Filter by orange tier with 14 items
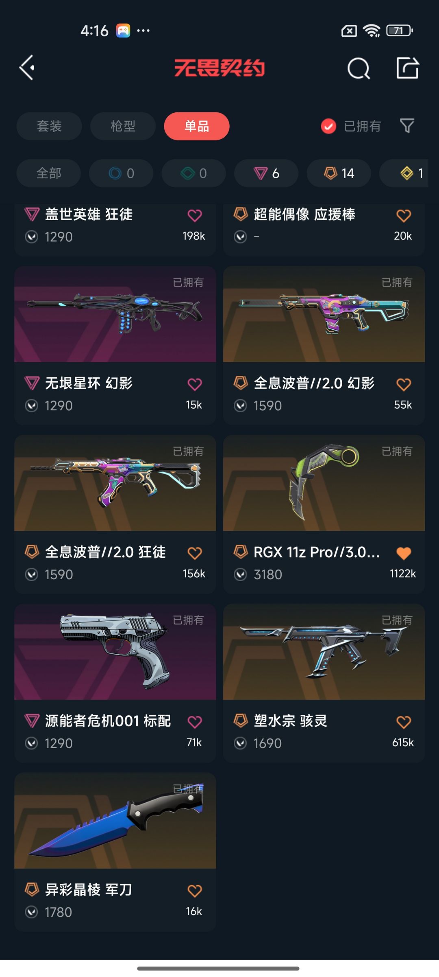Viewport: 439px width, 977px height. [339, 173]
